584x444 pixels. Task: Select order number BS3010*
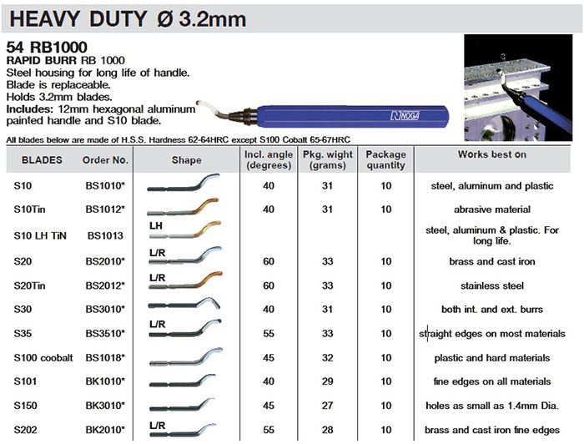[x=105, y=309]
